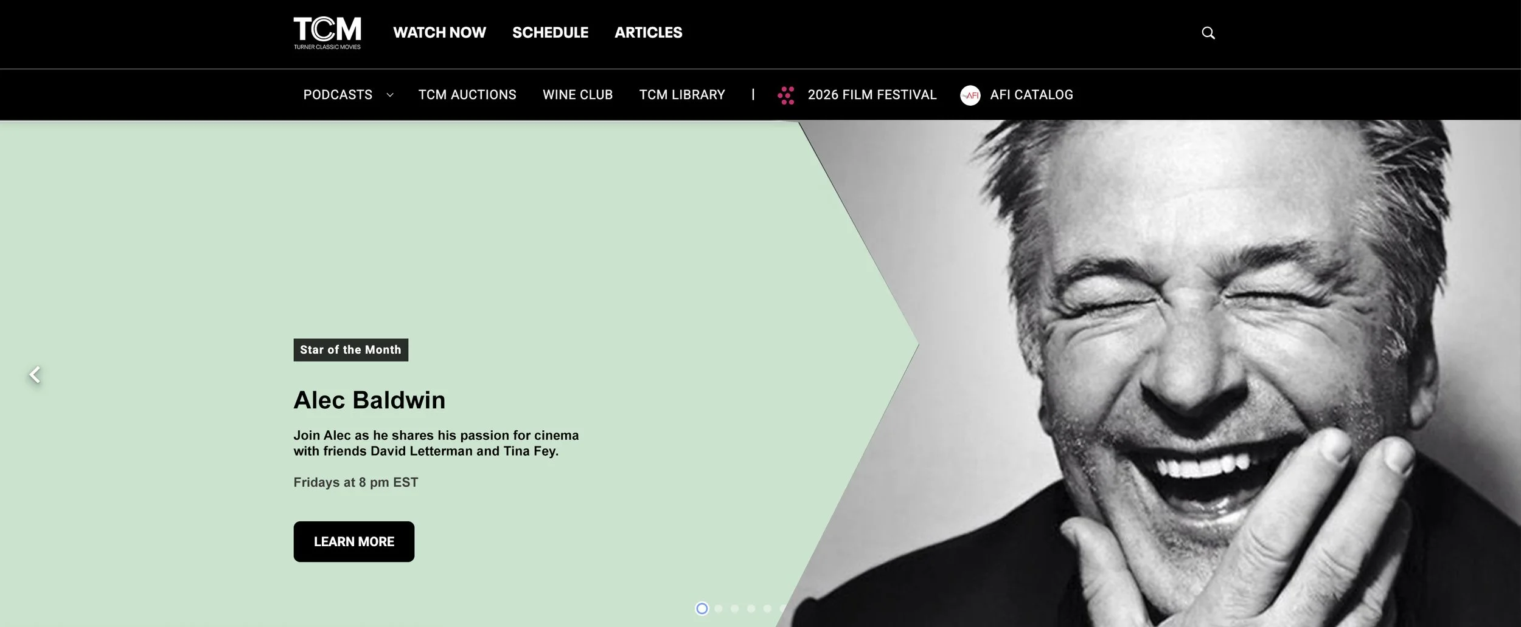The image size is (1521, 627).
Task: Click the TCM Turner Classic Movies logo
Action: pos(327,33)
